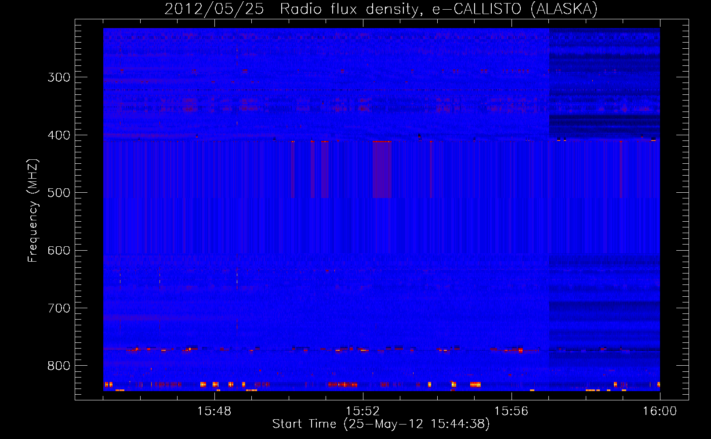The height and width of the screenshot is (439, 711).
Task: Click the y-axis label 'Frequency (MHZ)'
Action: tap(33, 211)
